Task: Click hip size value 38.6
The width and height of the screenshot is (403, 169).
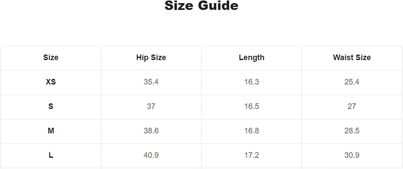Action: coord(151,131)
